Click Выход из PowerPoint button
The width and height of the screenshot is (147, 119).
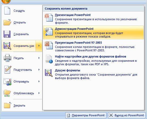pos(127,115)
